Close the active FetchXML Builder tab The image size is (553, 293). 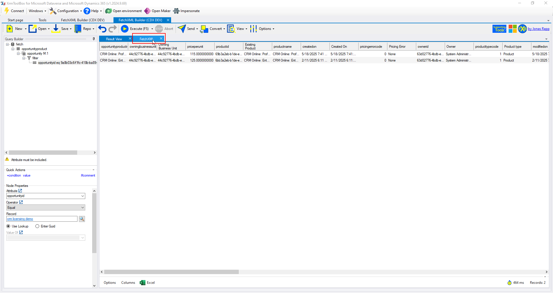(168, 20)
